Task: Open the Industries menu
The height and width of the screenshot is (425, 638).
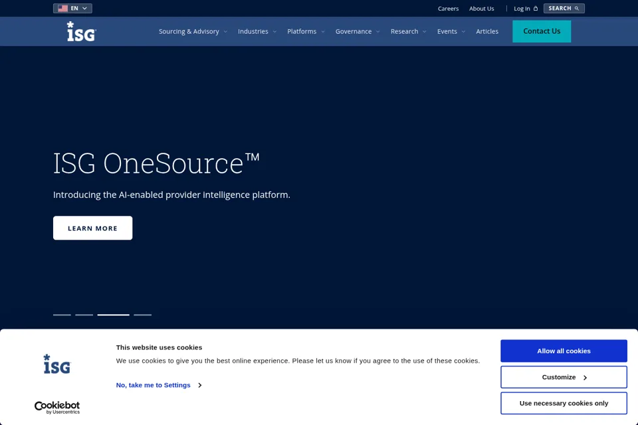Action: tap(253, 31)
